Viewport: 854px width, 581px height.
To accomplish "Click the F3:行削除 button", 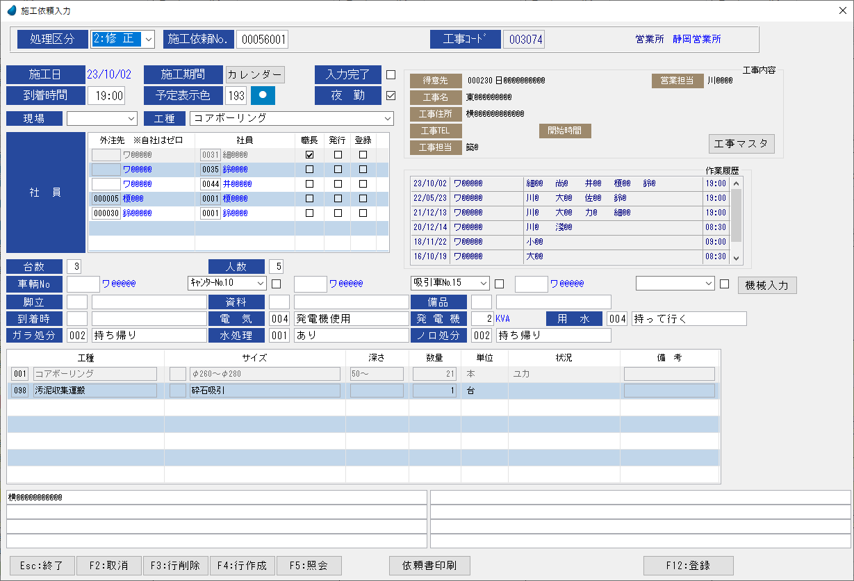I will [x=175, y=566].
